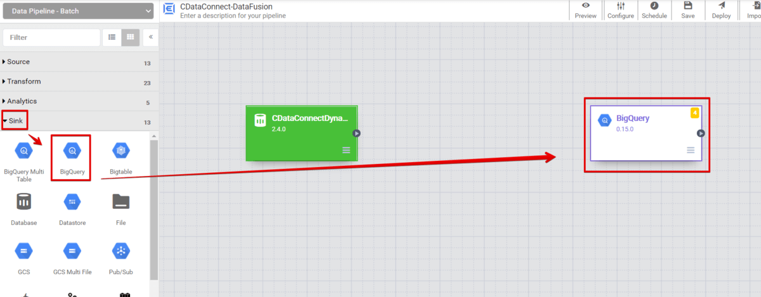Expand the Analytics plugin section
This screenshot has width=761, height=297.
pos(78,101)
